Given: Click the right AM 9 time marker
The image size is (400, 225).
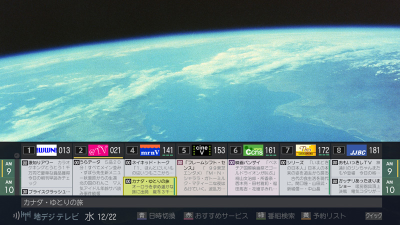Looking at the screenshot, I should 390,168.
